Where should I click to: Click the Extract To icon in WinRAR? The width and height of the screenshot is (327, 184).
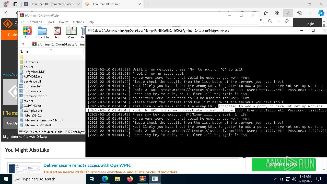point(42,32)
